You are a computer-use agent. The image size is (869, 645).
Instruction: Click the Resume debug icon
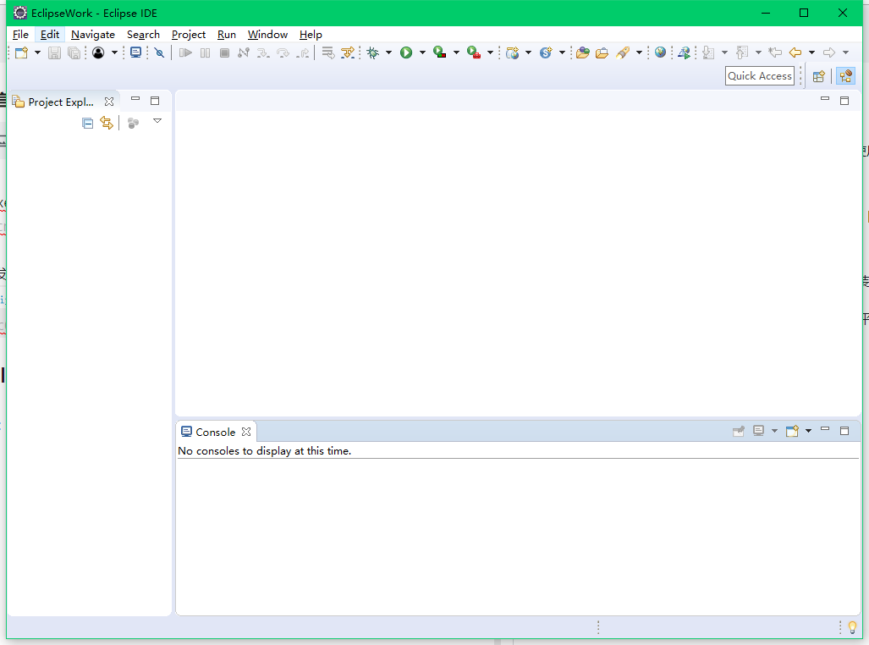click(185, 52)
